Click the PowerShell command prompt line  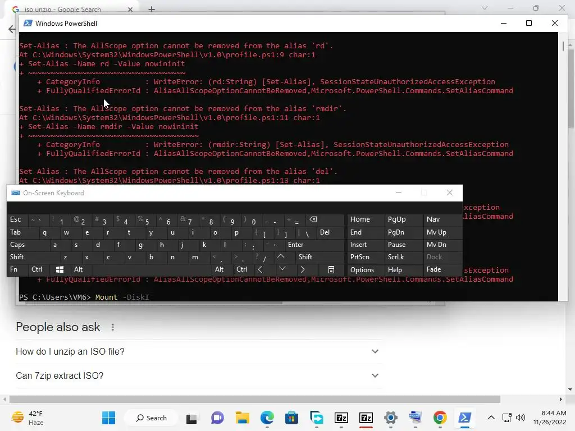[84, 297]
